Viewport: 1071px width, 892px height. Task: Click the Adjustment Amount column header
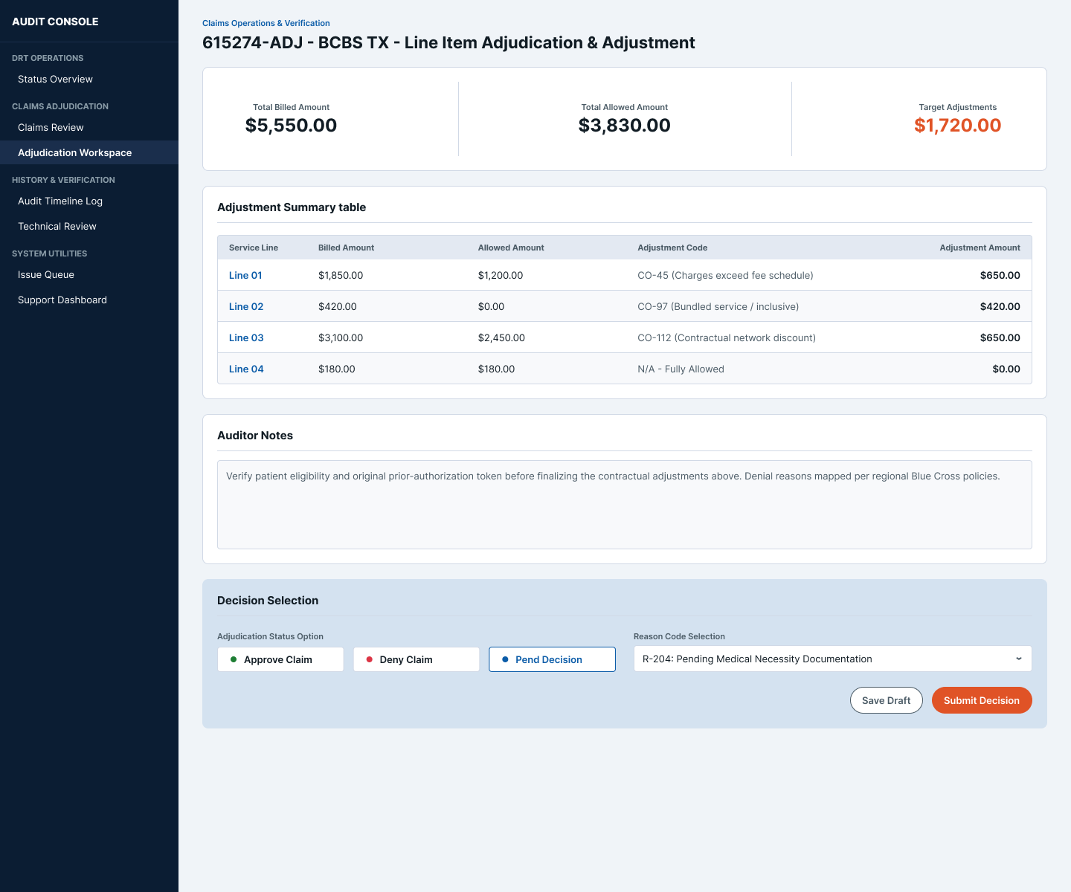tap(980, 248)
